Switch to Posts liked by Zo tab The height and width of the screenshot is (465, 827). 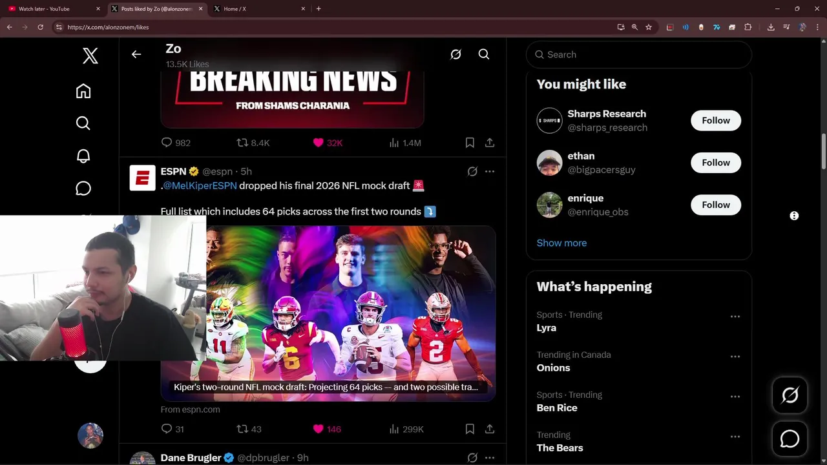(156, 9)
